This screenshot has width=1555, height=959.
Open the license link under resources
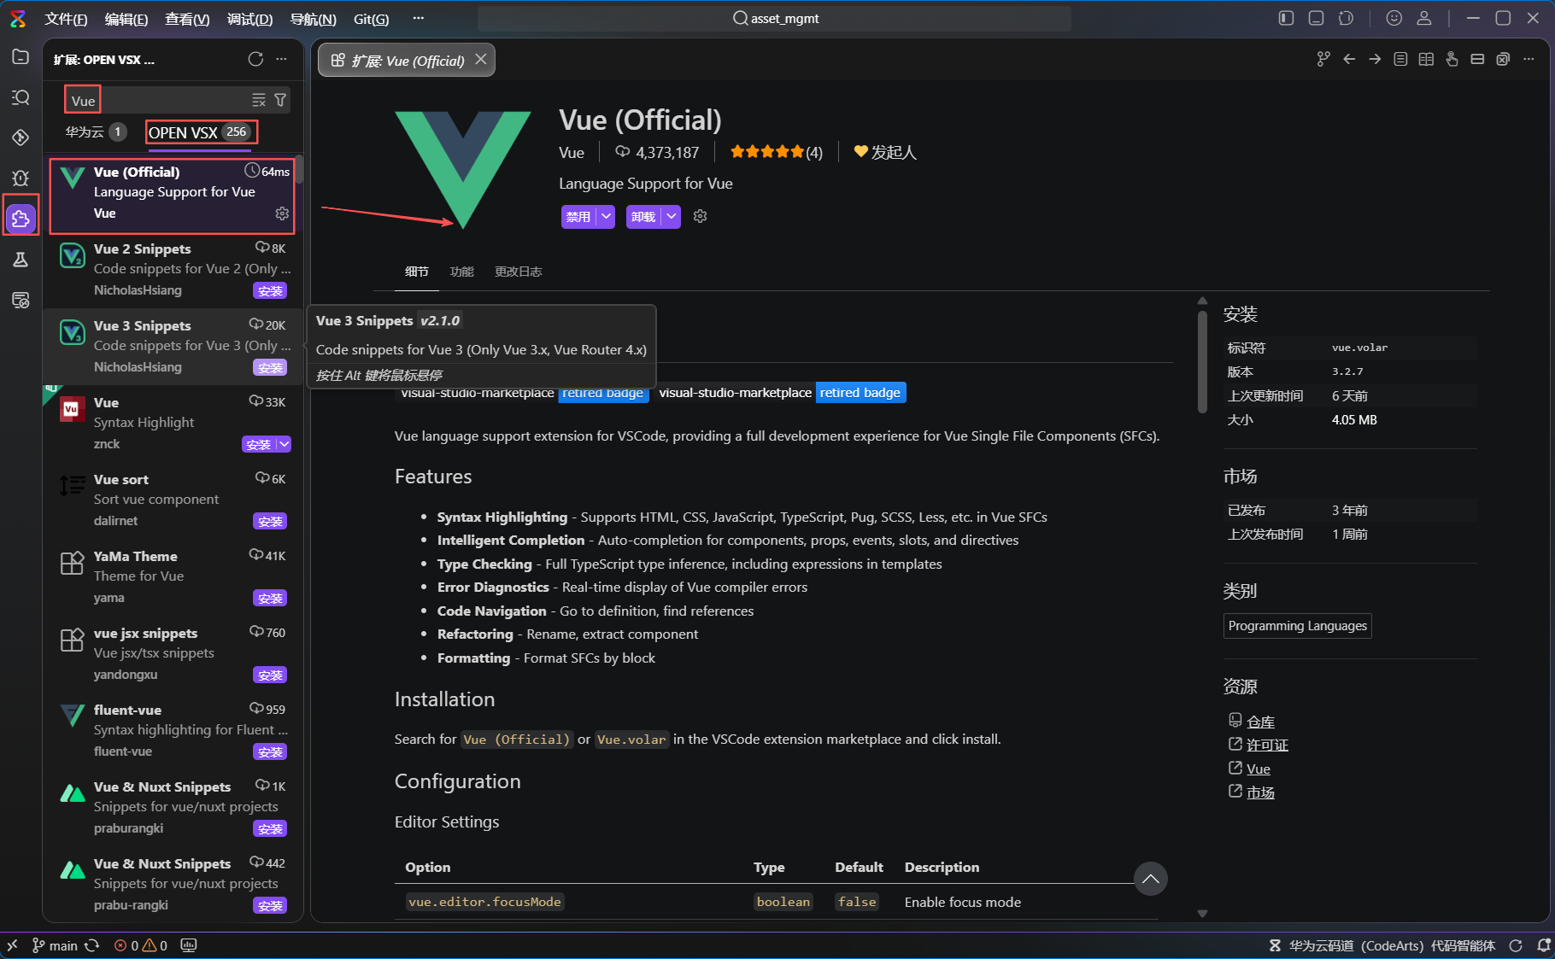[1267, 745]
